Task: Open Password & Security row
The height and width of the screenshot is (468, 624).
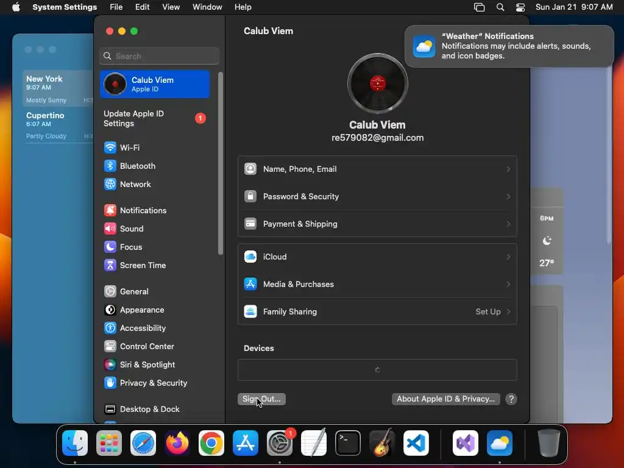Action: pos(377,197)
